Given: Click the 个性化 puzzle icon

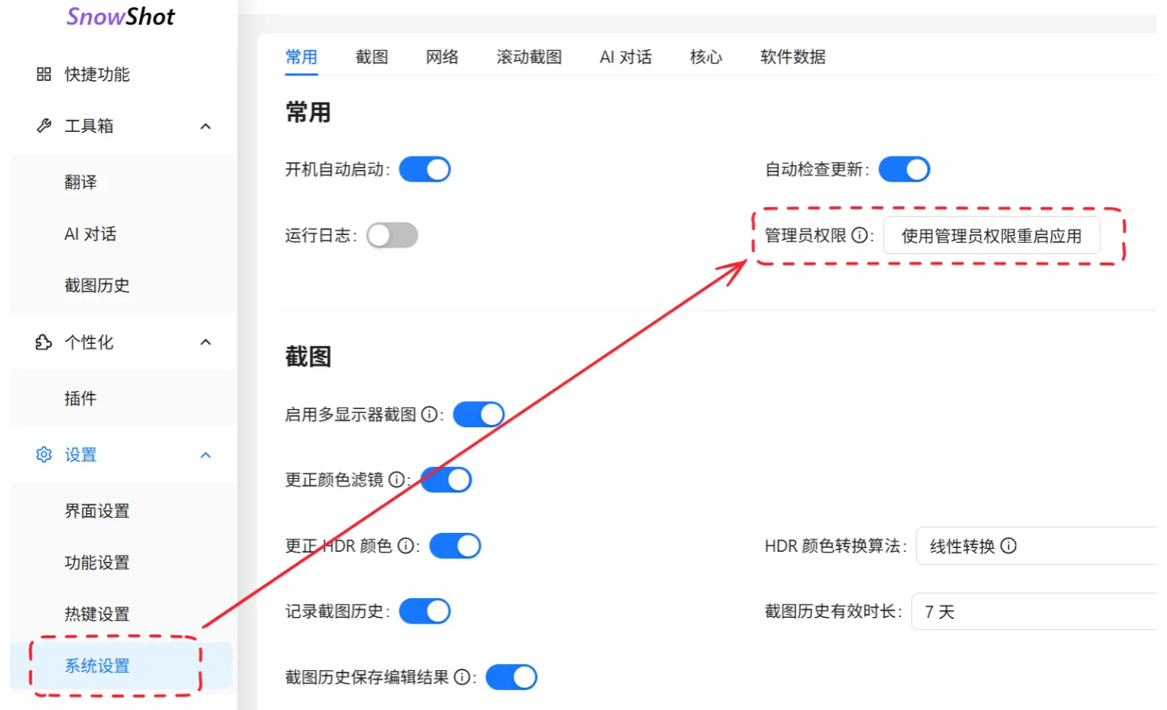Looking at the screenshot, I should click(x=44, y=342).
